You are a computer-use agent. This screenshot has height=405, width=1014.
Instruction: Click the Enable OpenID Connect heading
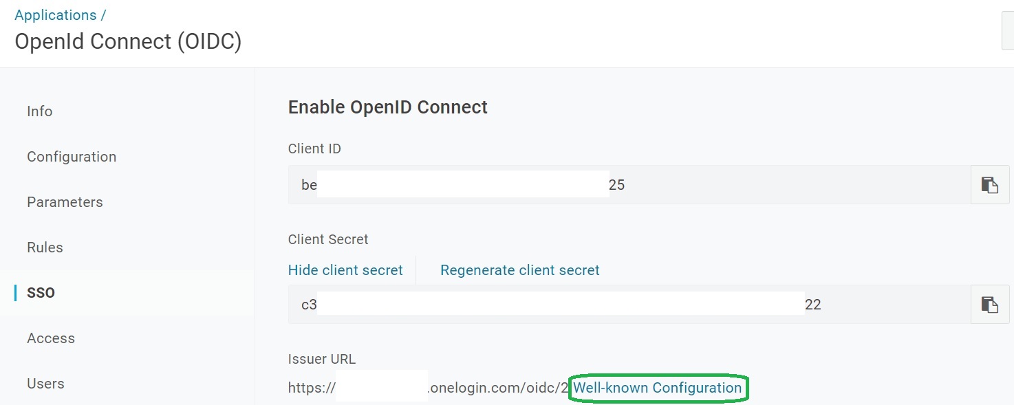coord(387,107)
